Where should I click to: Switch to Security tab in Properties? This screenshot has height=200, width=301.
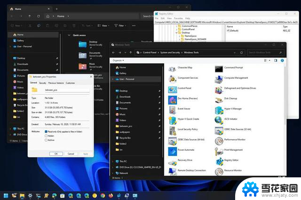(x=43, y=83)
